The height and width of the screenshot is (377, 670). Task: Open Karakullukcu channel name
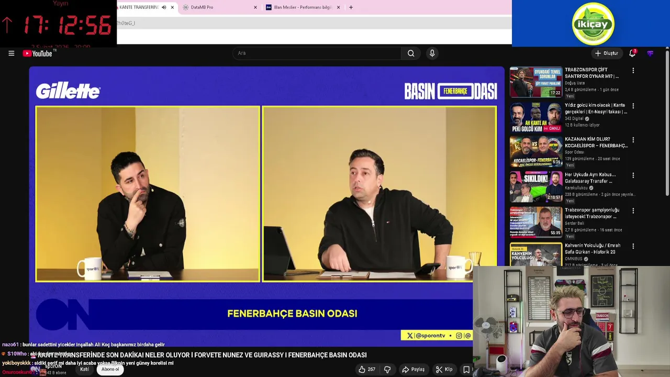(x=576, y=188)
